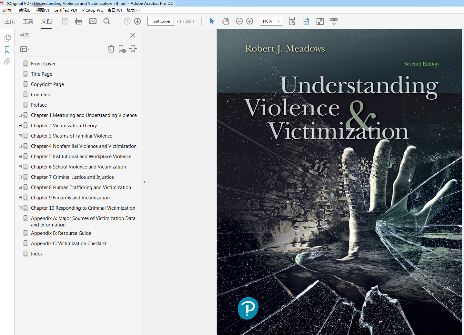Go to previous page arrow
The image size is (464, 335).
click(x=127, y=21)
